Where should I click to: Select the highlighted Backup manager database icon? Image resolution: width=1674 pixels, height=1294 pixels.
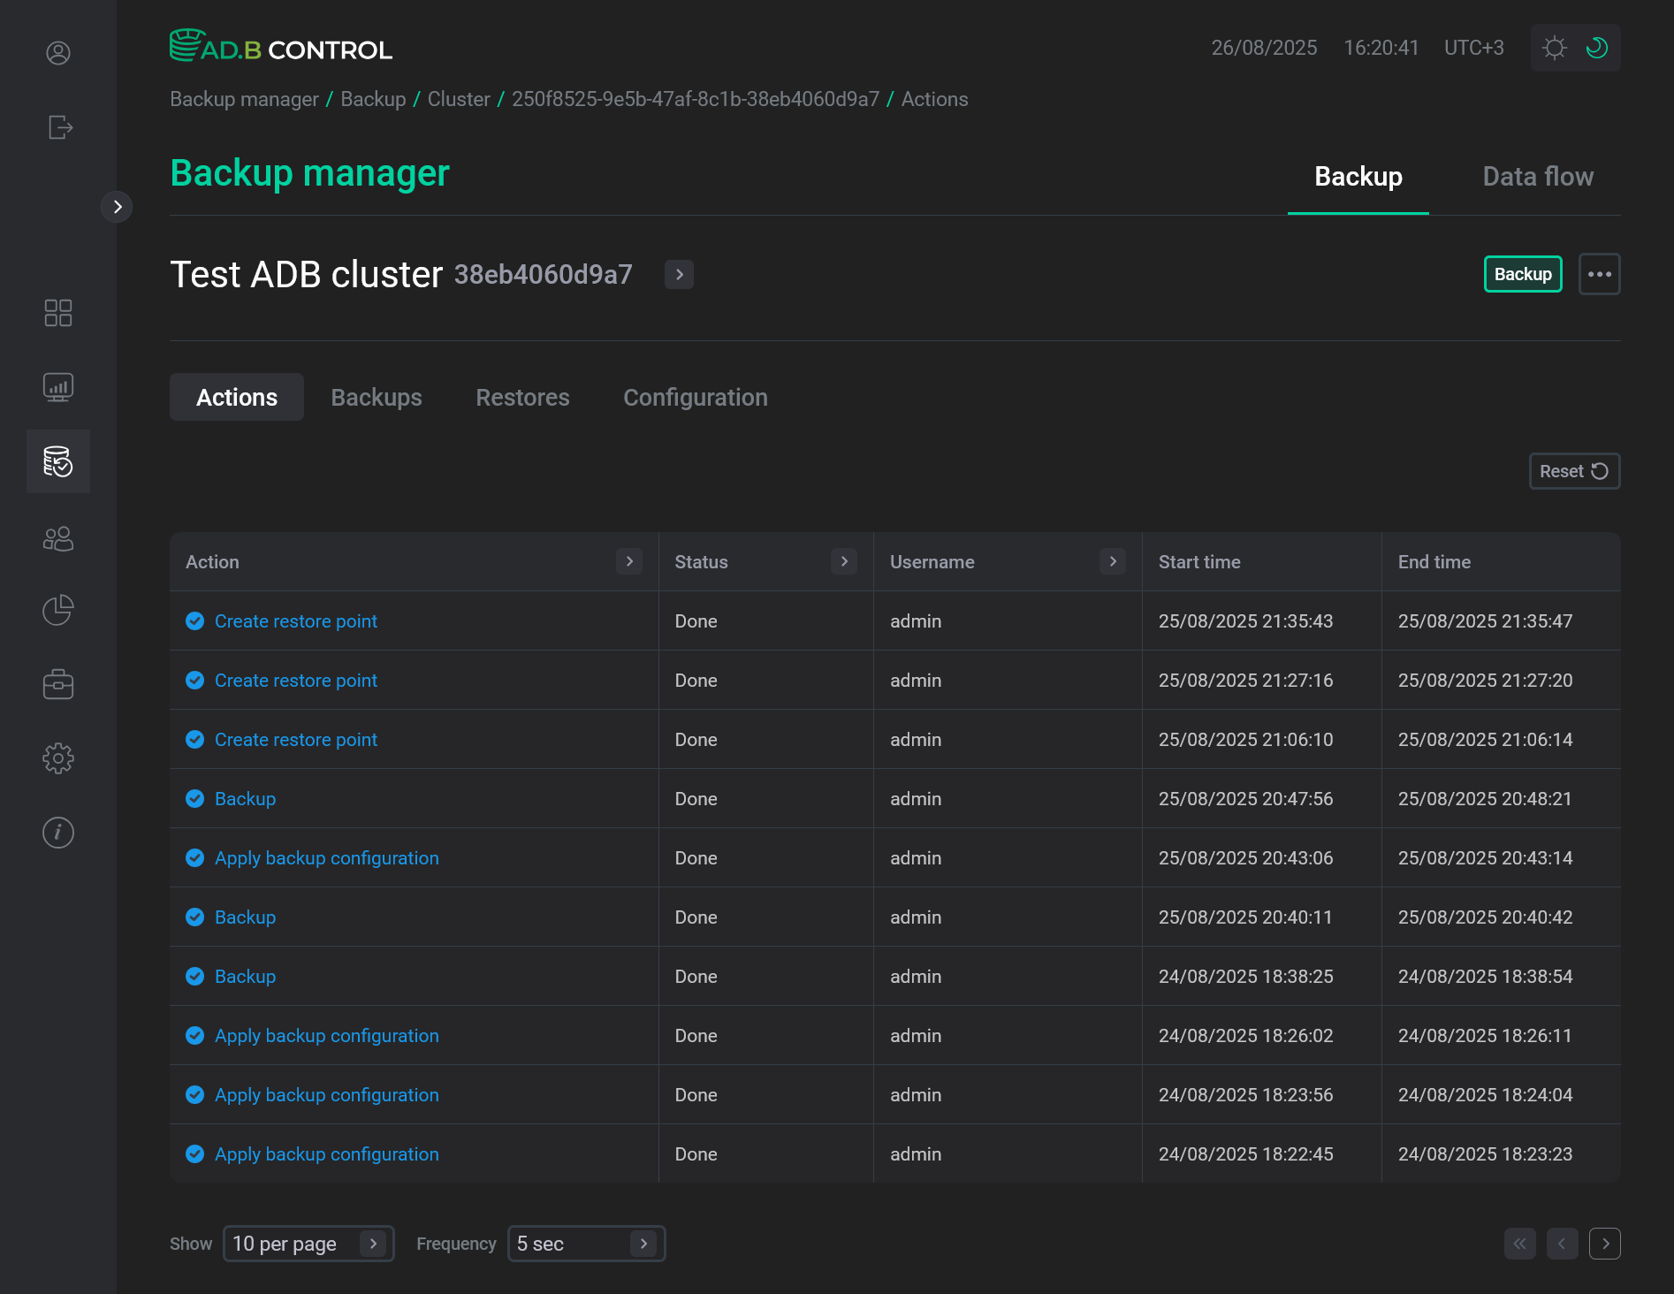tap(57, 461)
